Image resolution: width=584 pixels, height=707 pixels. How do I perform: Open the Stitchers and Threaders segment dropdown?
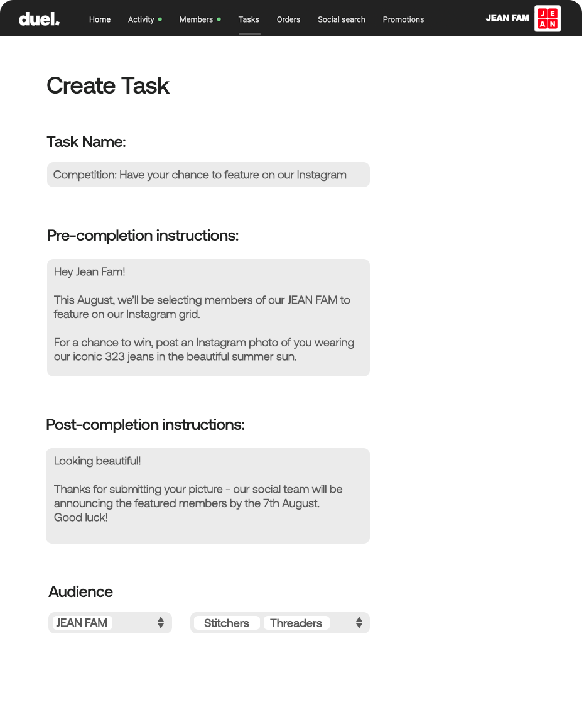279,623
